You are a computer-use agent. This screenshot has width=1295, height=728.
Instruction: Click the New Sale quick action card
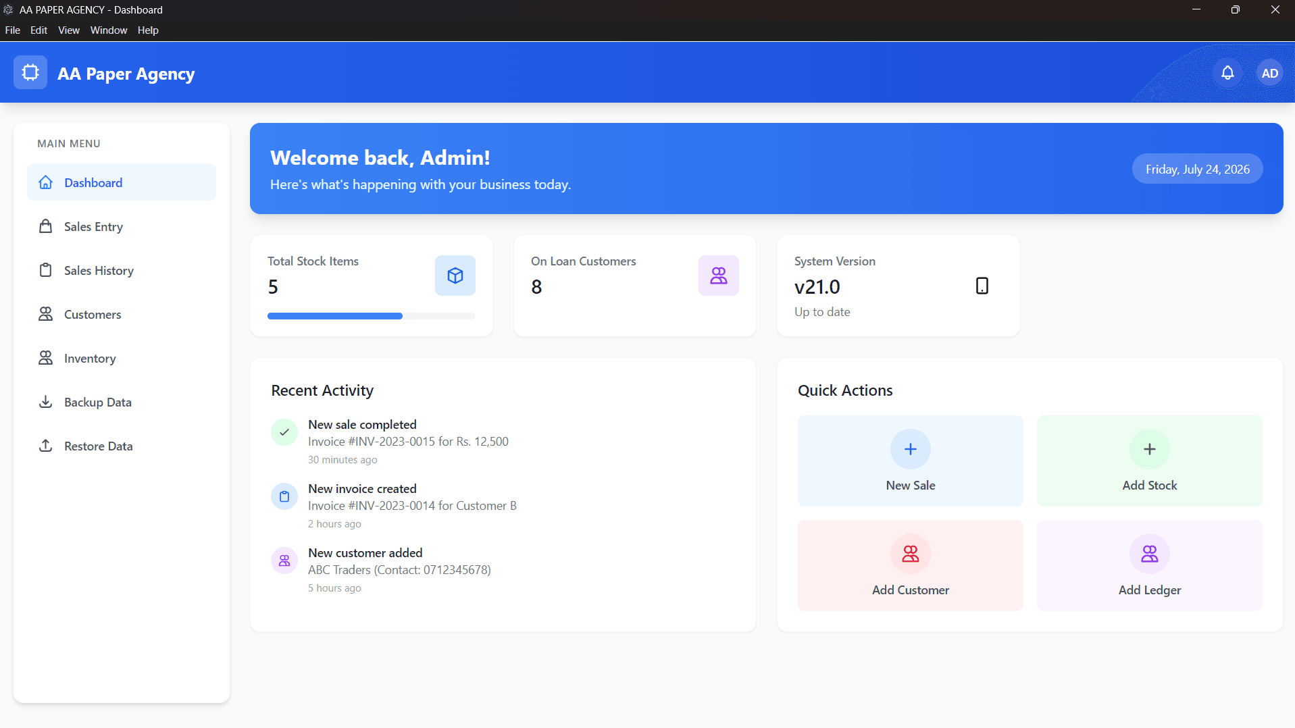pos(911,461)
